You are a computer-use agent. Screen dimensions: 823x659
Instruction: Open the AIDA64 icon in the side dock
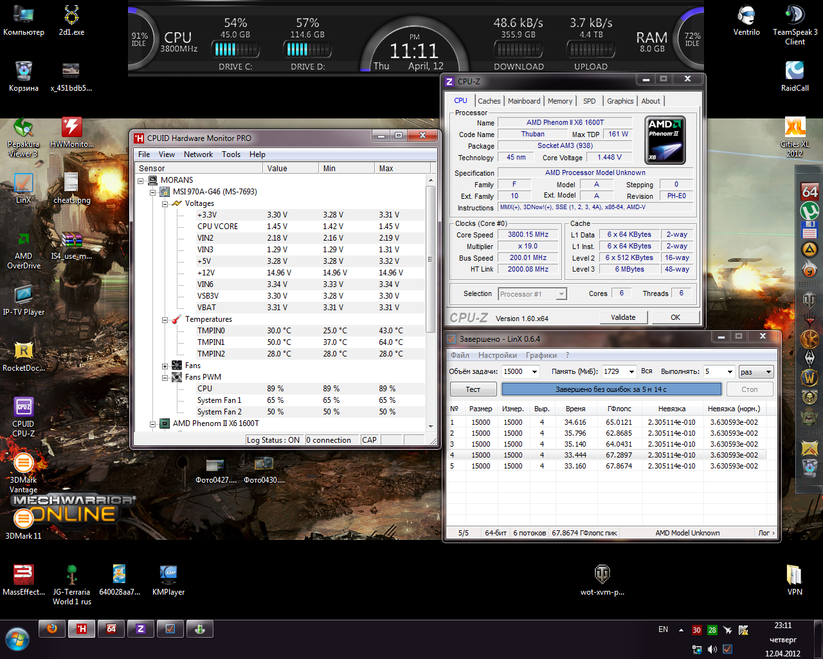(809, 191)
